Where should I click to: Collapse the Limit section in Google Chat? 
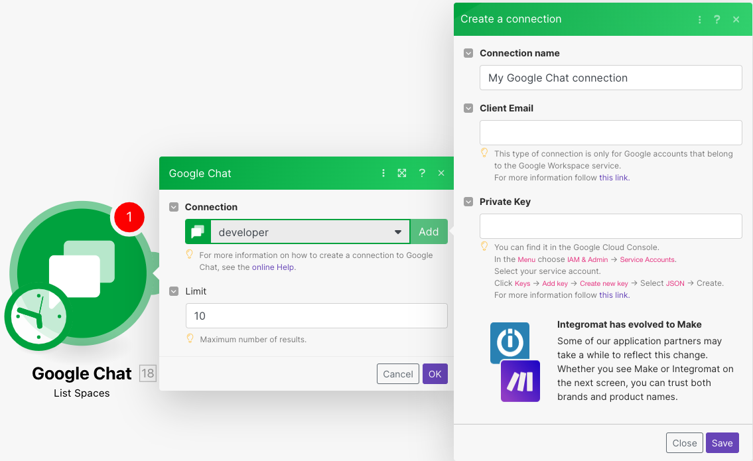[x=174, y=291]
